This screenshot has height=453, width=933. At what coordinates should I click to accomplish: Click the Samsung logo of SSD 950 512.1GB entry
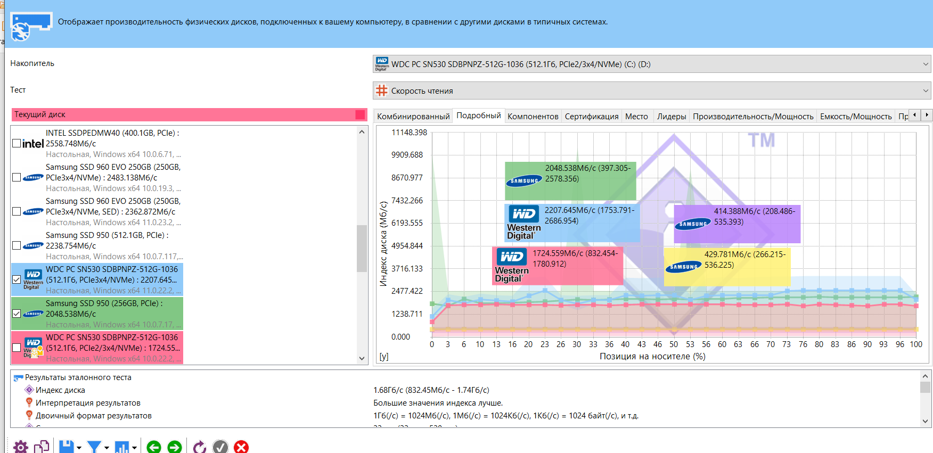33,245
